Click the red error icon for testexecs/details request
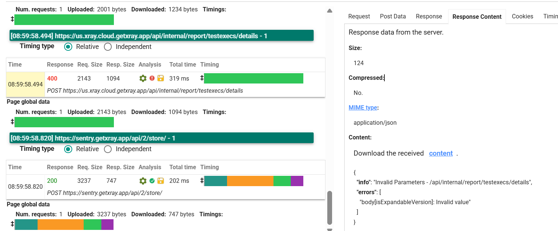The height and width of the screenshot is (231, 558). click(x=152, y=78)
